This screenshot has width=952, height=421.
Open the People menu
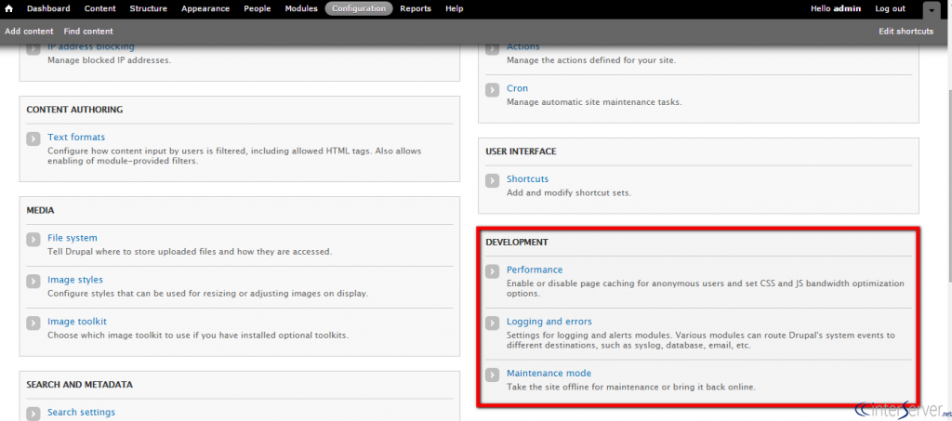tap(258, 8)
